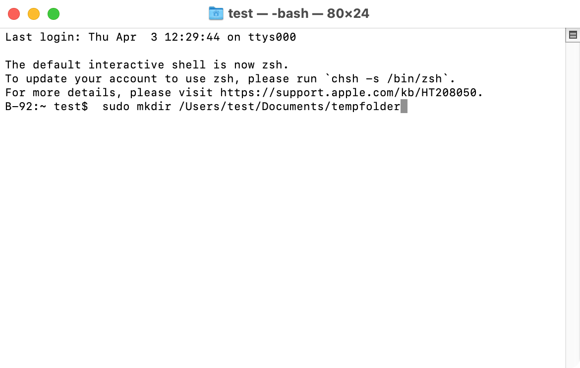Click the window title "test — -bash — 80×24"
The width and height of the screenshot is (580, 368).
pos(298,13)
